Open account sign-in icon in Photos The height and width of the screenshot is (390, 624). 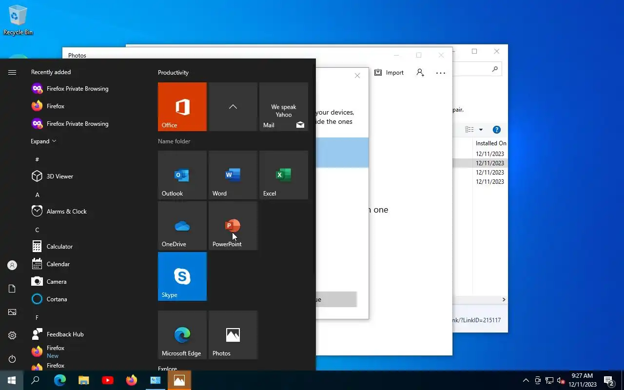pos(420,73)
